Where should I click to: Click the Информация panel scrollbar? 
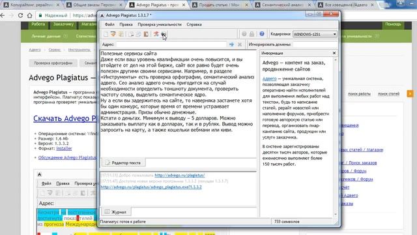point(336,137)
